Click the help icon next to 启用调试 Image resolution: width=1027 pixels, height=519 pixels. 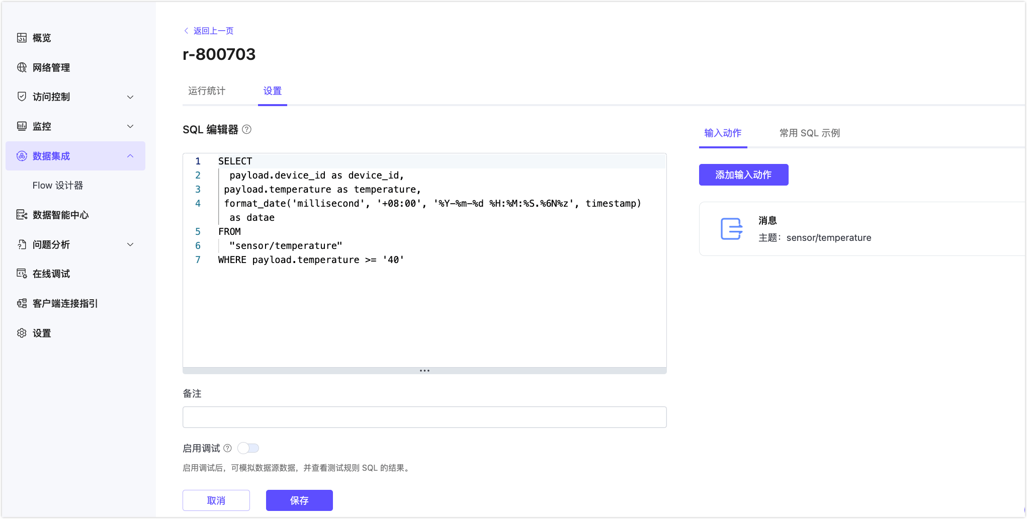click(228, 448)
